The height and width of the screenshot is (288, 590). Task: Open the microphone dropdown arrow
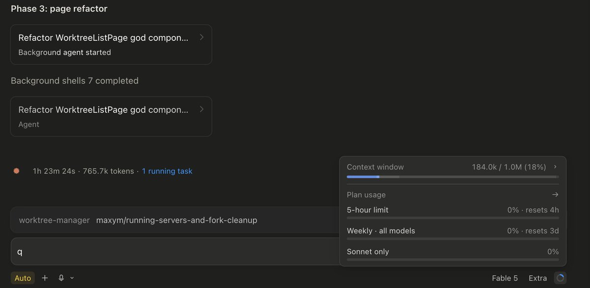pyautogui.click(x=72, y=278)
